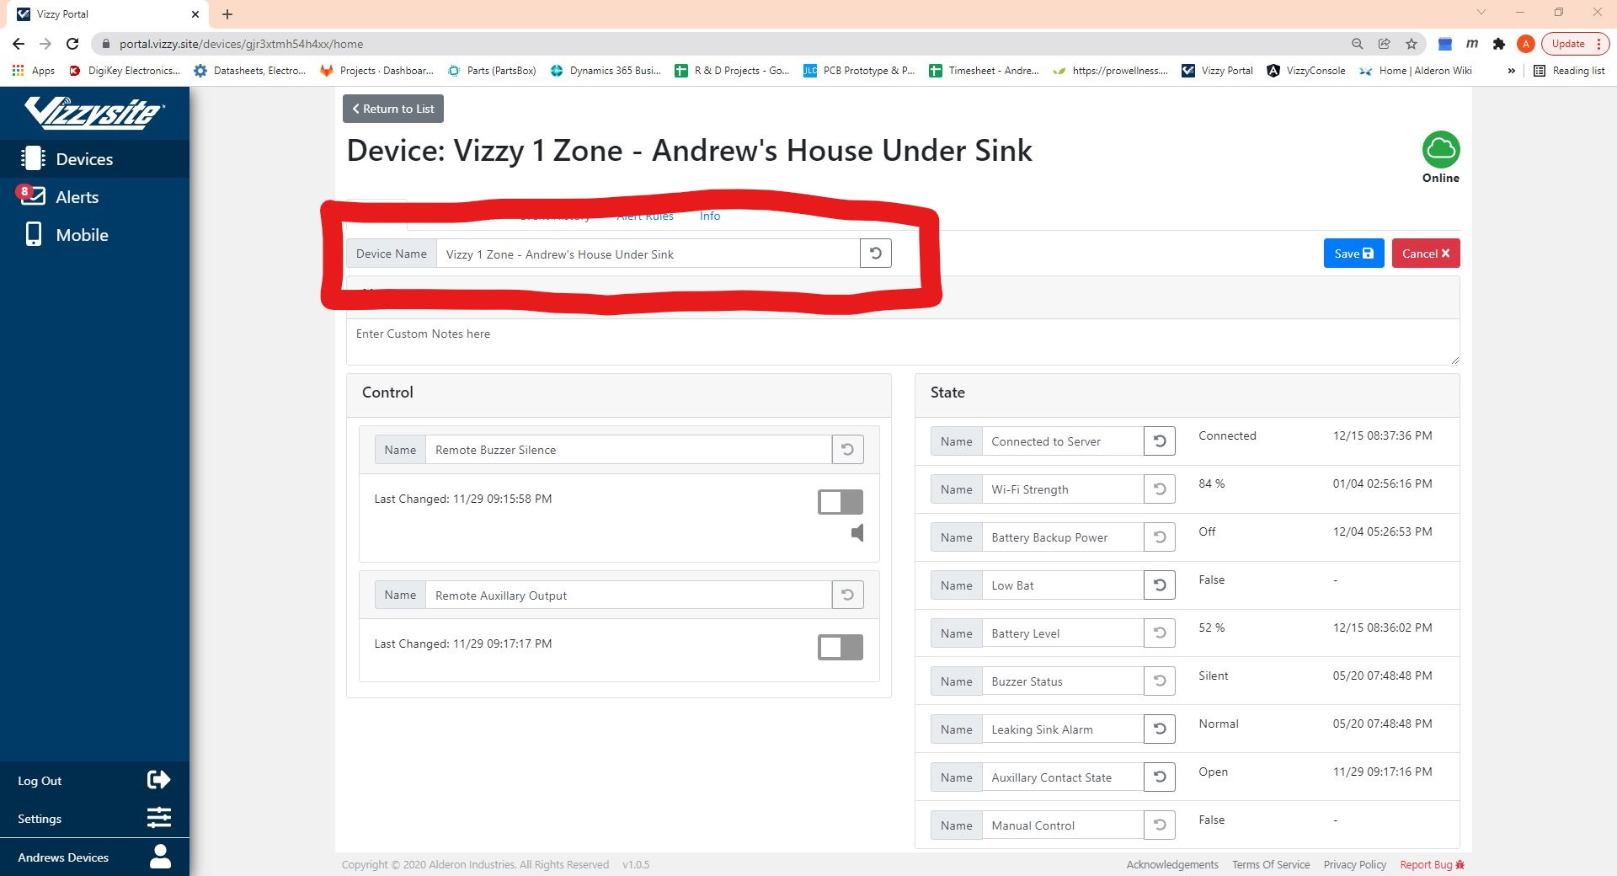Click the Online cloud status icon
The height and width of the screenshot is (876, 1617).
1441,150
